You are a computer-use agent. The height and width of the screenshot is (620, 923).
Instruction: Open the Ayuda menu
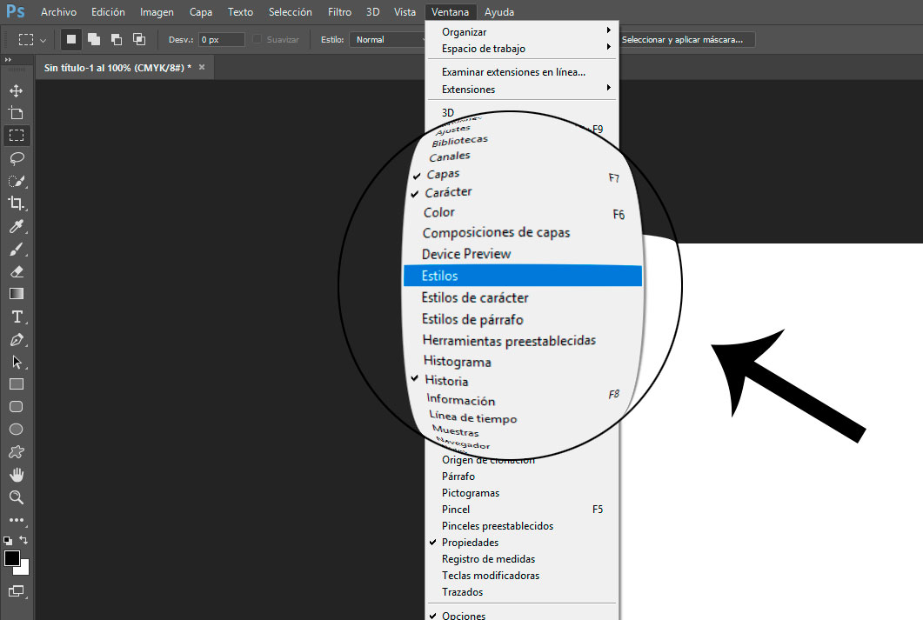pyautogui.click(x=499, y=12)
